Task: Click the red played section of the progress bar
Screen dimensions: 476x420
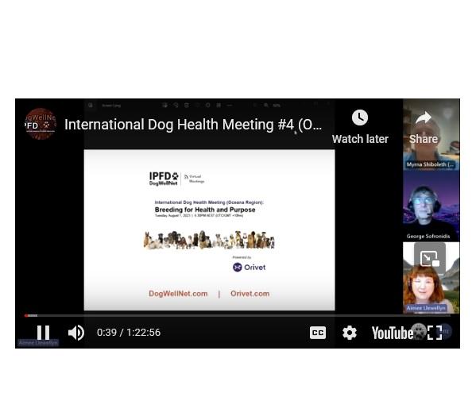Action: pos(26,316)
